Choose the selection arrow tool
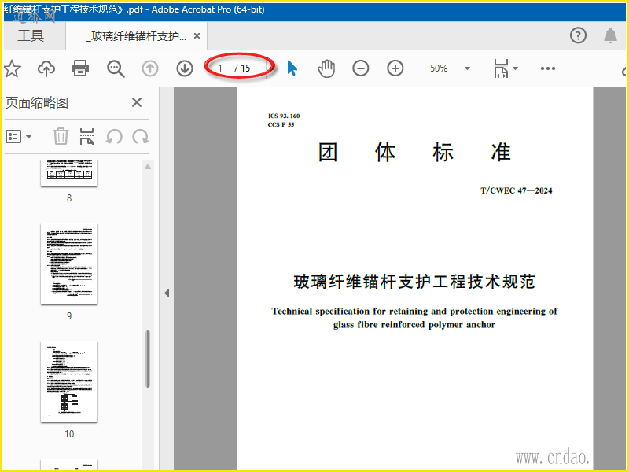The height and width of the screenshot is (472, 629). (292, 68)
